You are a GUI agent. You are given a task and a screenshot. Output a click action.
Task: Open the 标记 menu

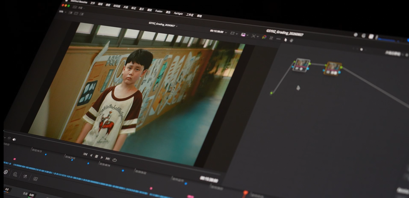click(x=134, y=8)
